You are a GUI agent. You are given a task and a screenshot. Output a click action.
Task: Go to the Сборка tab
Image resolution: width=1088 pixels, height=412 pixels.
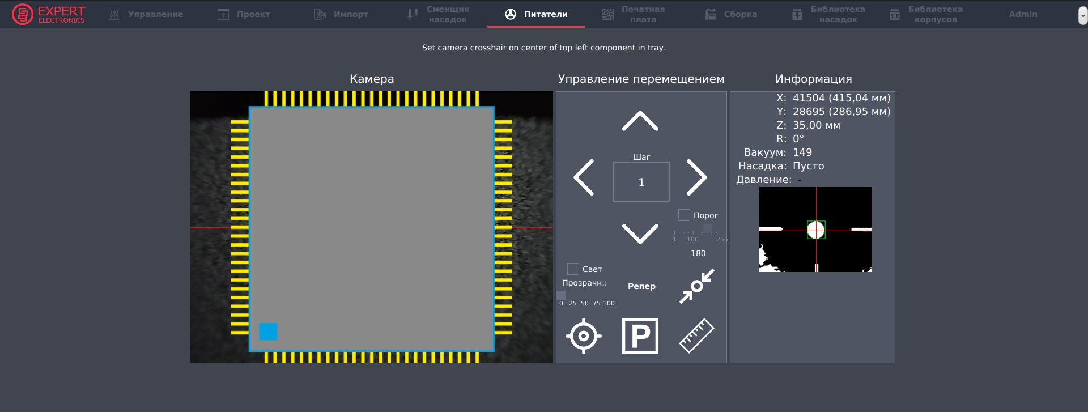731,14
